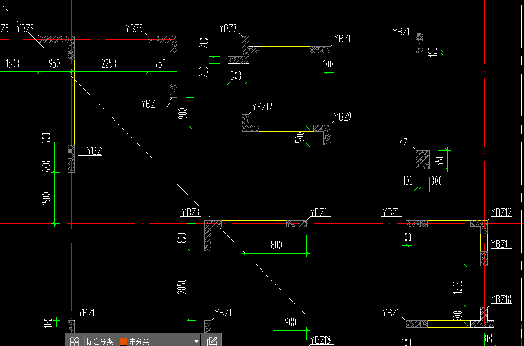The height and width of the screenshot is (346, 524).
Task: Click the 1200 dimension text
Action: tap(458, 287)
